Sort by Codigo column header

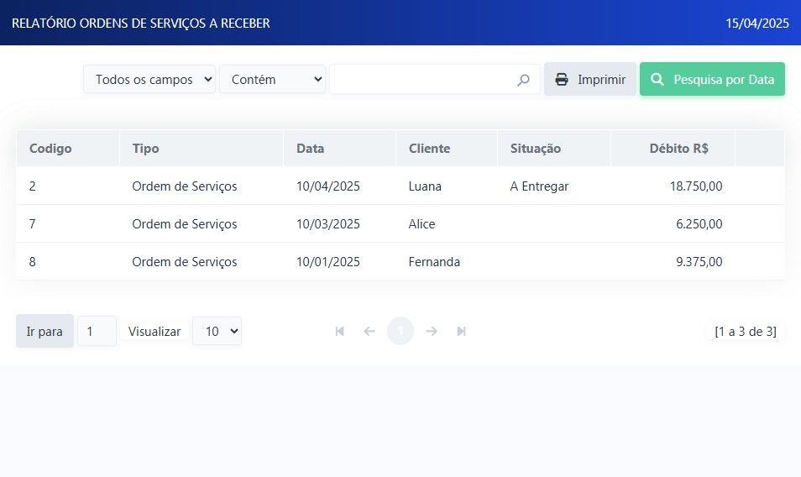point(50,149)
